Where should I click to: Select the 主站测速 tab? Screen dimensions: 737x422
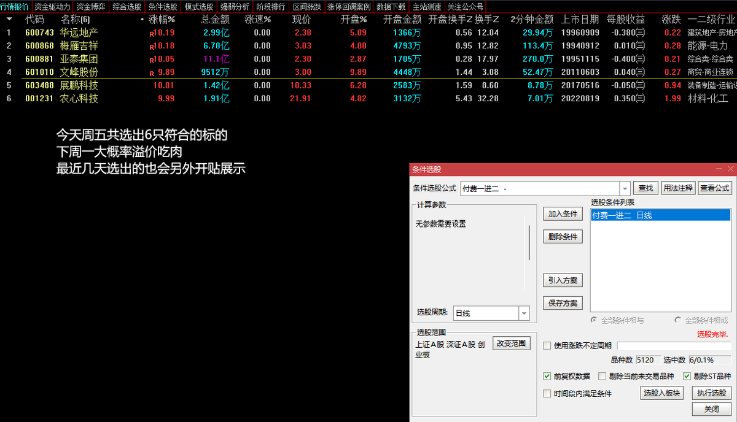tap(427, 7)
